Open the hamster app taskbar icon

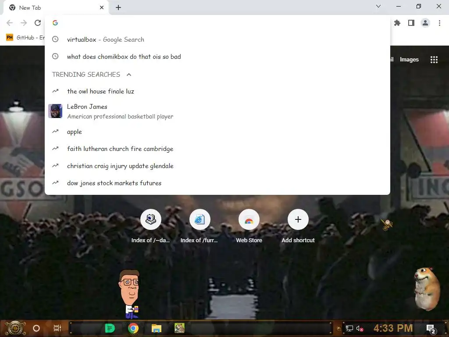pos(179,328)
